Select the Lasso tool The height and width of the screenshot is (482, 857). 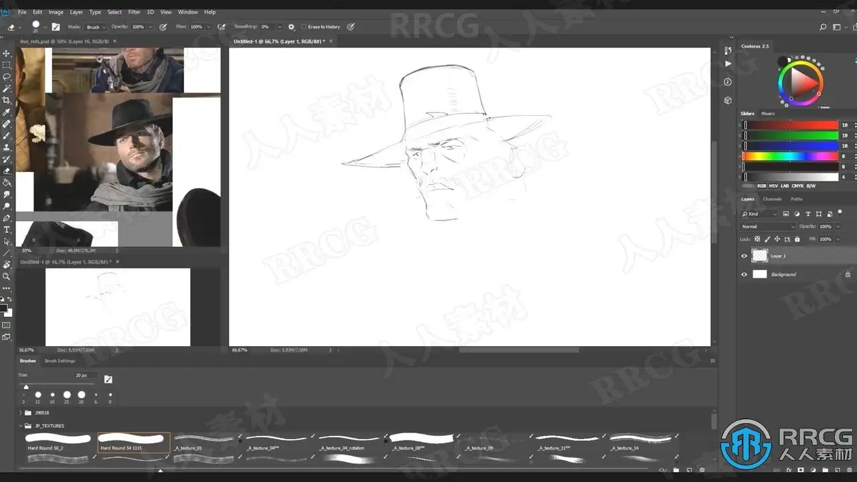point(7,77)
